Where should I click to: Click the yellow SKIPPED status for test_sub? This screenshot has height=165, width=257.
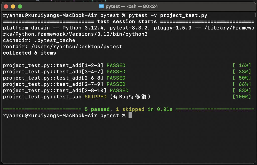click(x=96, y=97)
